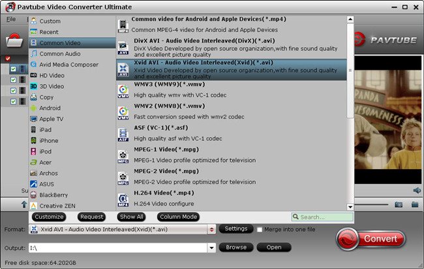Click the open file folder icon

pyautogui.click(x=14, y=40)
